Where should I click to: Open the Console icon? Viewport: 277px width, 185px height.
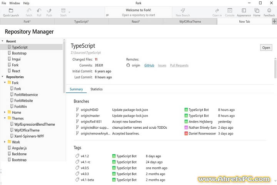pos(230,10)
